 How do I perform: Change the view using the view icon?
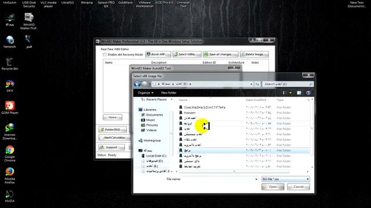(283, 92)
